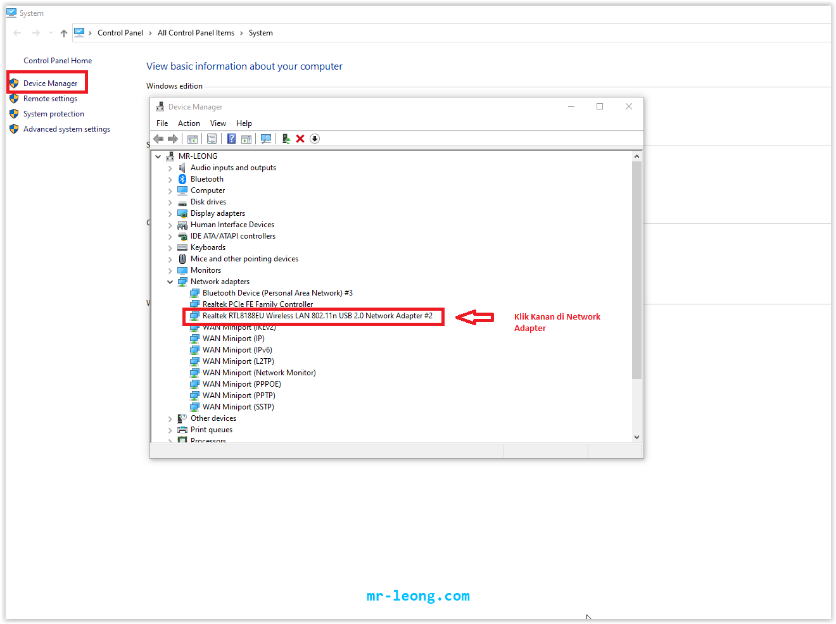
Task: Click the Update device driver toolbar icon
Action: 286,139
